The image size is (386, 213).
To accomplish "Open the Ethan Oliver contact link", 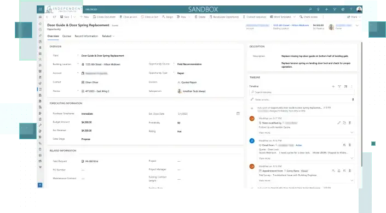I will [x=91, y=82].
